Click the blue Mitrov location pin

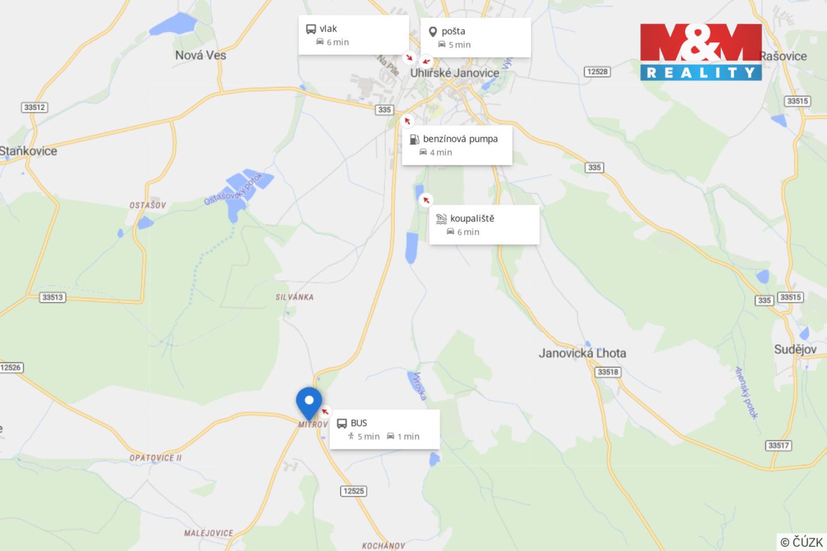pos(309,404)
